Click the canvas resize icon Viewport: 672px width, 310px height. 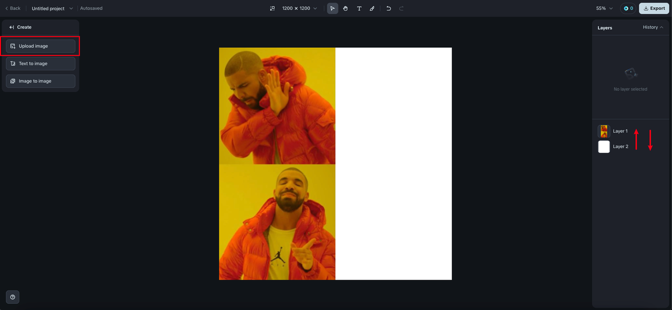point(272,8)
